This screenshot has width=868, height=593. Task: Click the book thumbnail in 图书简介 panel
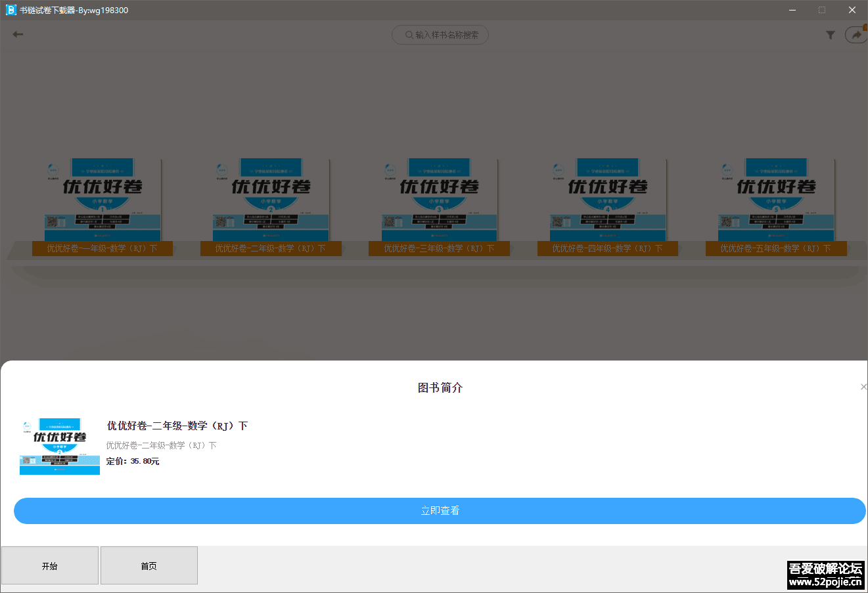60,446
